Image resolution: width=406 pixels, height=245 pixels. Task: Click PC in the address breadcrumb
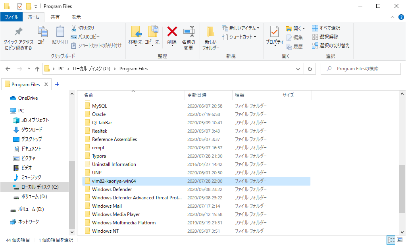tap(61, 69)
